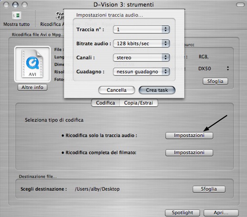Open the Guadagno dropdown menu
Screen dimensions: 247x217
click(141, 71)
